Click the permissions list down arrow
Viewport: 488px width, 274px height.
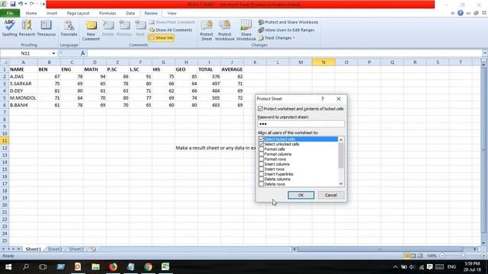(x=341, y=184)
